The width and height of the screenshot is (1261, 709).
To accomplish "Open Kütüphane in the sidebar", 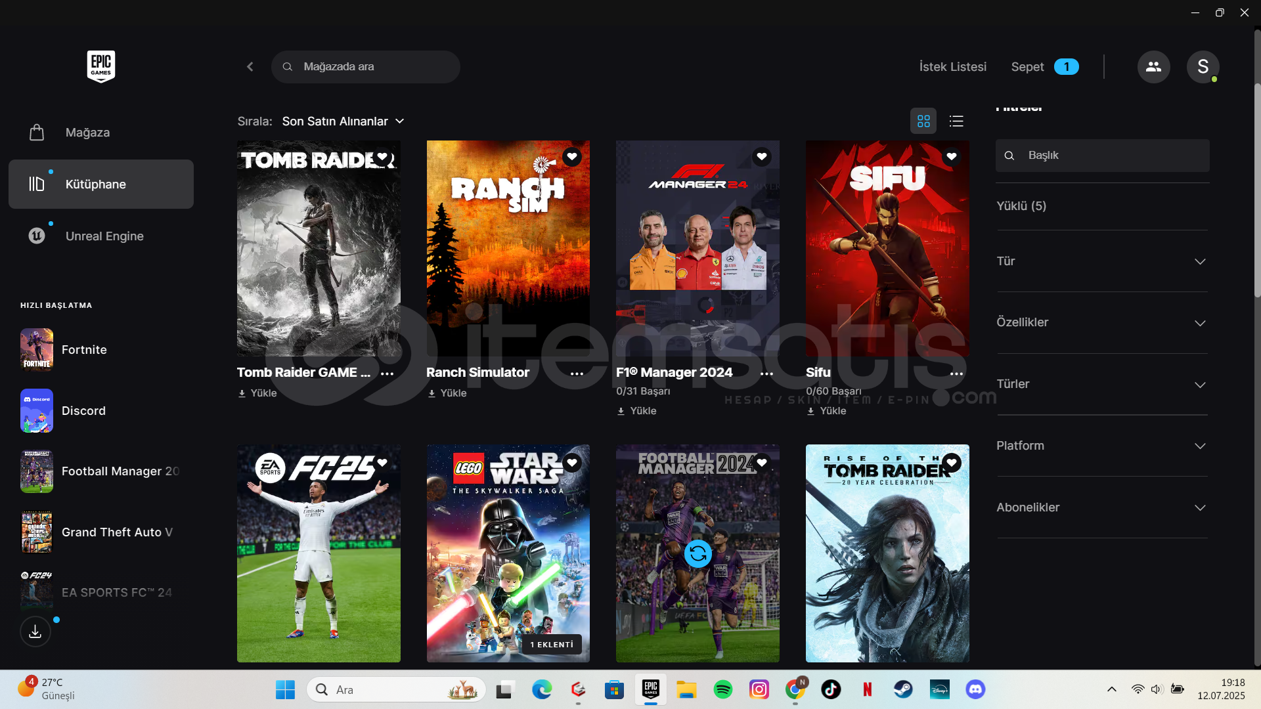I will (x=101, y=184).
